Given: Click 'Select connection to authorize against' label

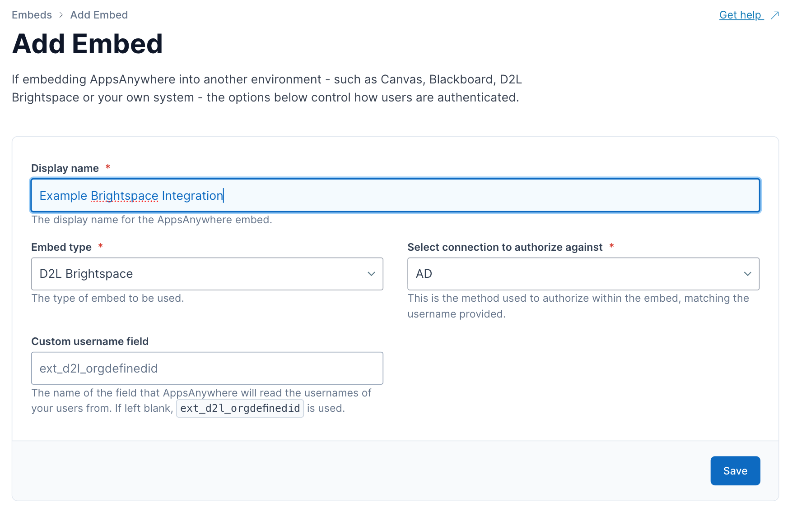Looking at the screenshot, I should pyautogui.click(x=505, y=247).
